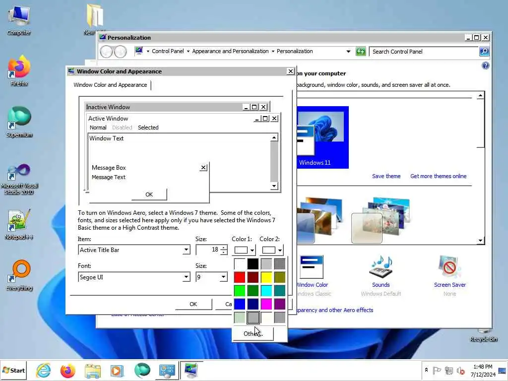
Task: Pick the magenta color swatch
Action: point(266,304)
